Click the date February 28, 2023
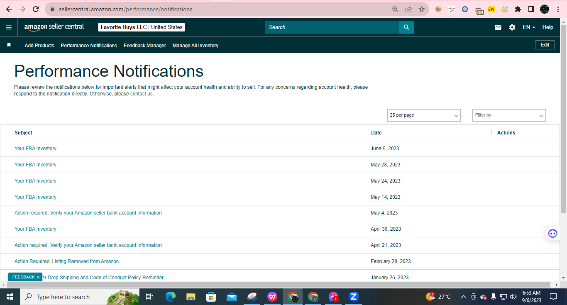567x305 pixels. tap(391, 261)
